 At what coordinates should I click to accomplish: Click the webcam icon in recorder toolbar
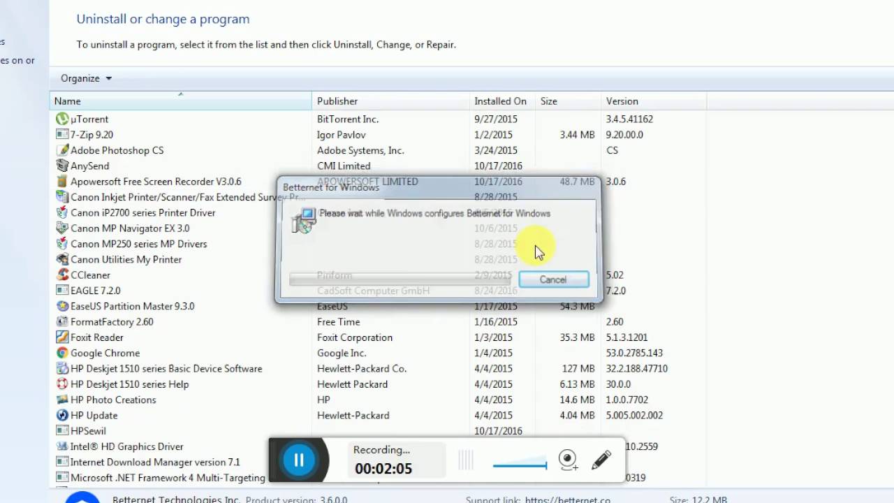568,460
